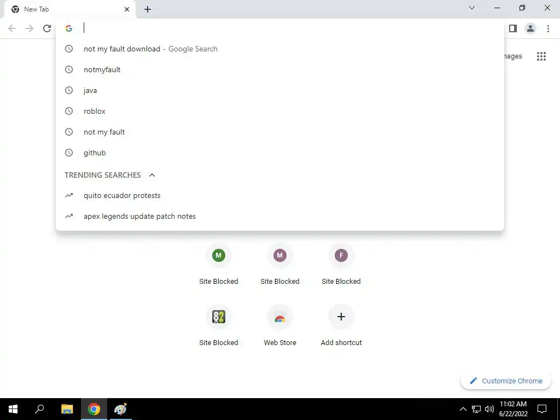Click the trending arrow beside "quito ecuador protests"

69,195
